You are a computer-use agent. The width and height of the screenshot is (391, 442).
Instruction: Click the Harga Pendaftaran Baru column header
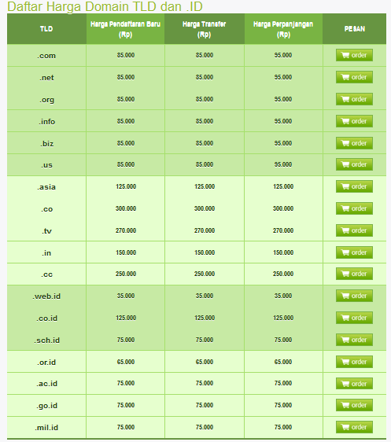coord(125,29)
